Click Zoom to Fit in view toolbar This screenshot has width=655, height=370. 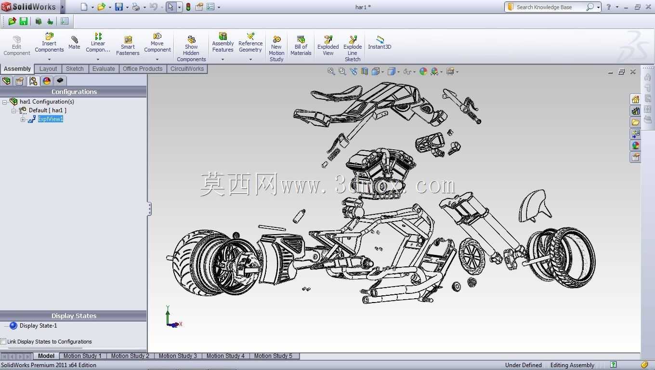click(331, 71)
